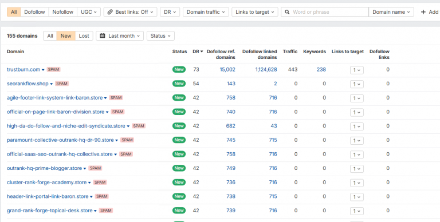The image size is (440, 222).
Task: Click 749 ref. domains for outrank-hq-prime-blogger.store
Action: click(x=231, y=168)
